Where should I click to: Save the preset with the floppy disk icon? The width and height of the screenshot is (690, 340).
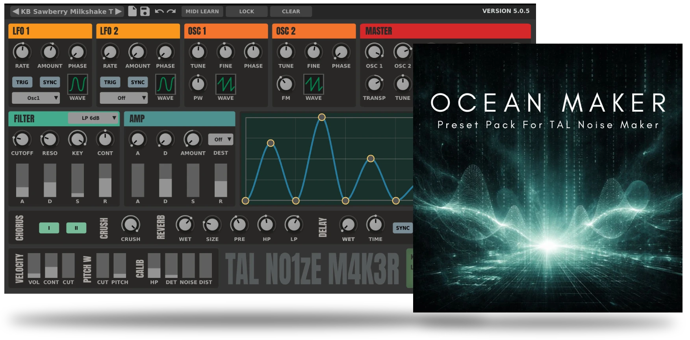[145, 11]
